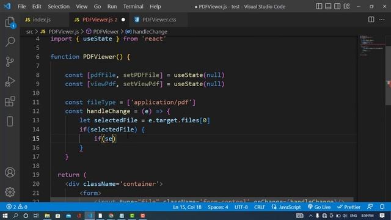
Task: Open the File menu
Action: coord(21,6)
